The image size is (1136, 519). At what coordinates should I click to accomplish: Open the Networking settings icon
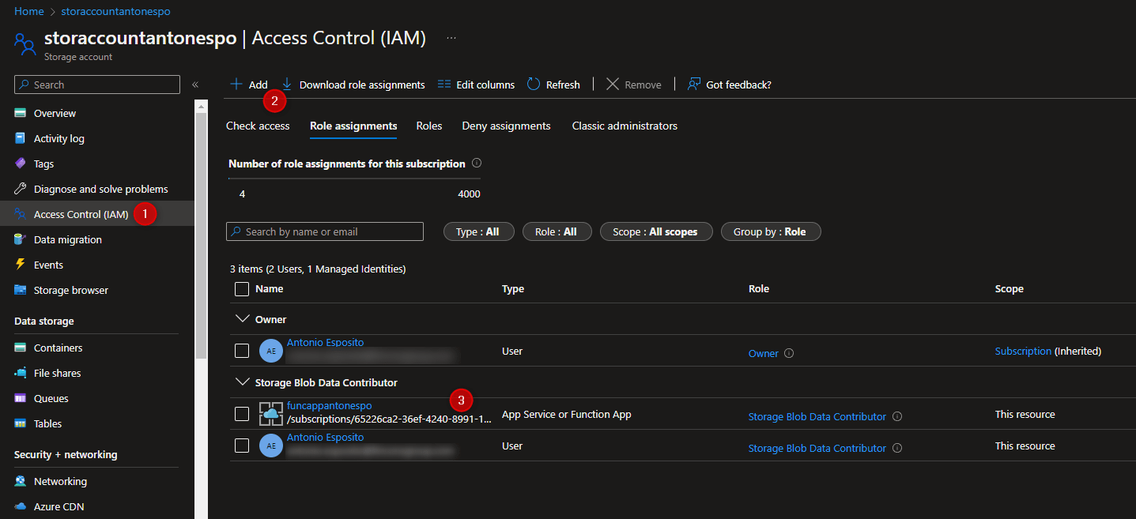(23, 481)
